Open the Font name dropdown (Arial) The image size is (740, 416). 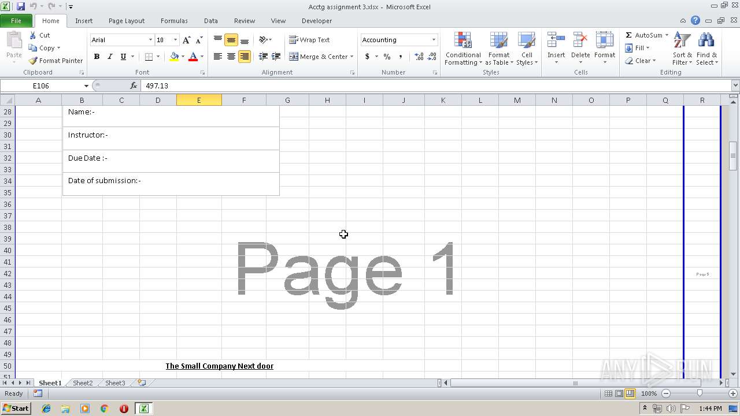(x=150, y=40)
